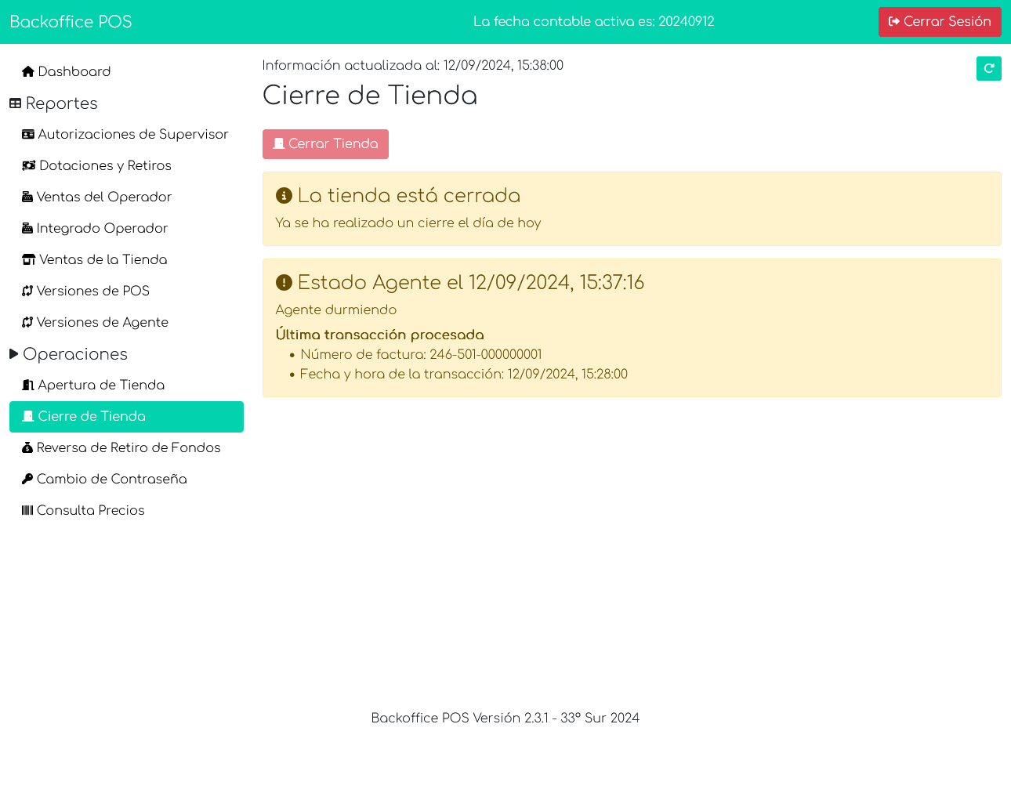The image size is (1011, 800).
Task: Click the Fecha y hora de la transacción line
Action: click(464, 375)
